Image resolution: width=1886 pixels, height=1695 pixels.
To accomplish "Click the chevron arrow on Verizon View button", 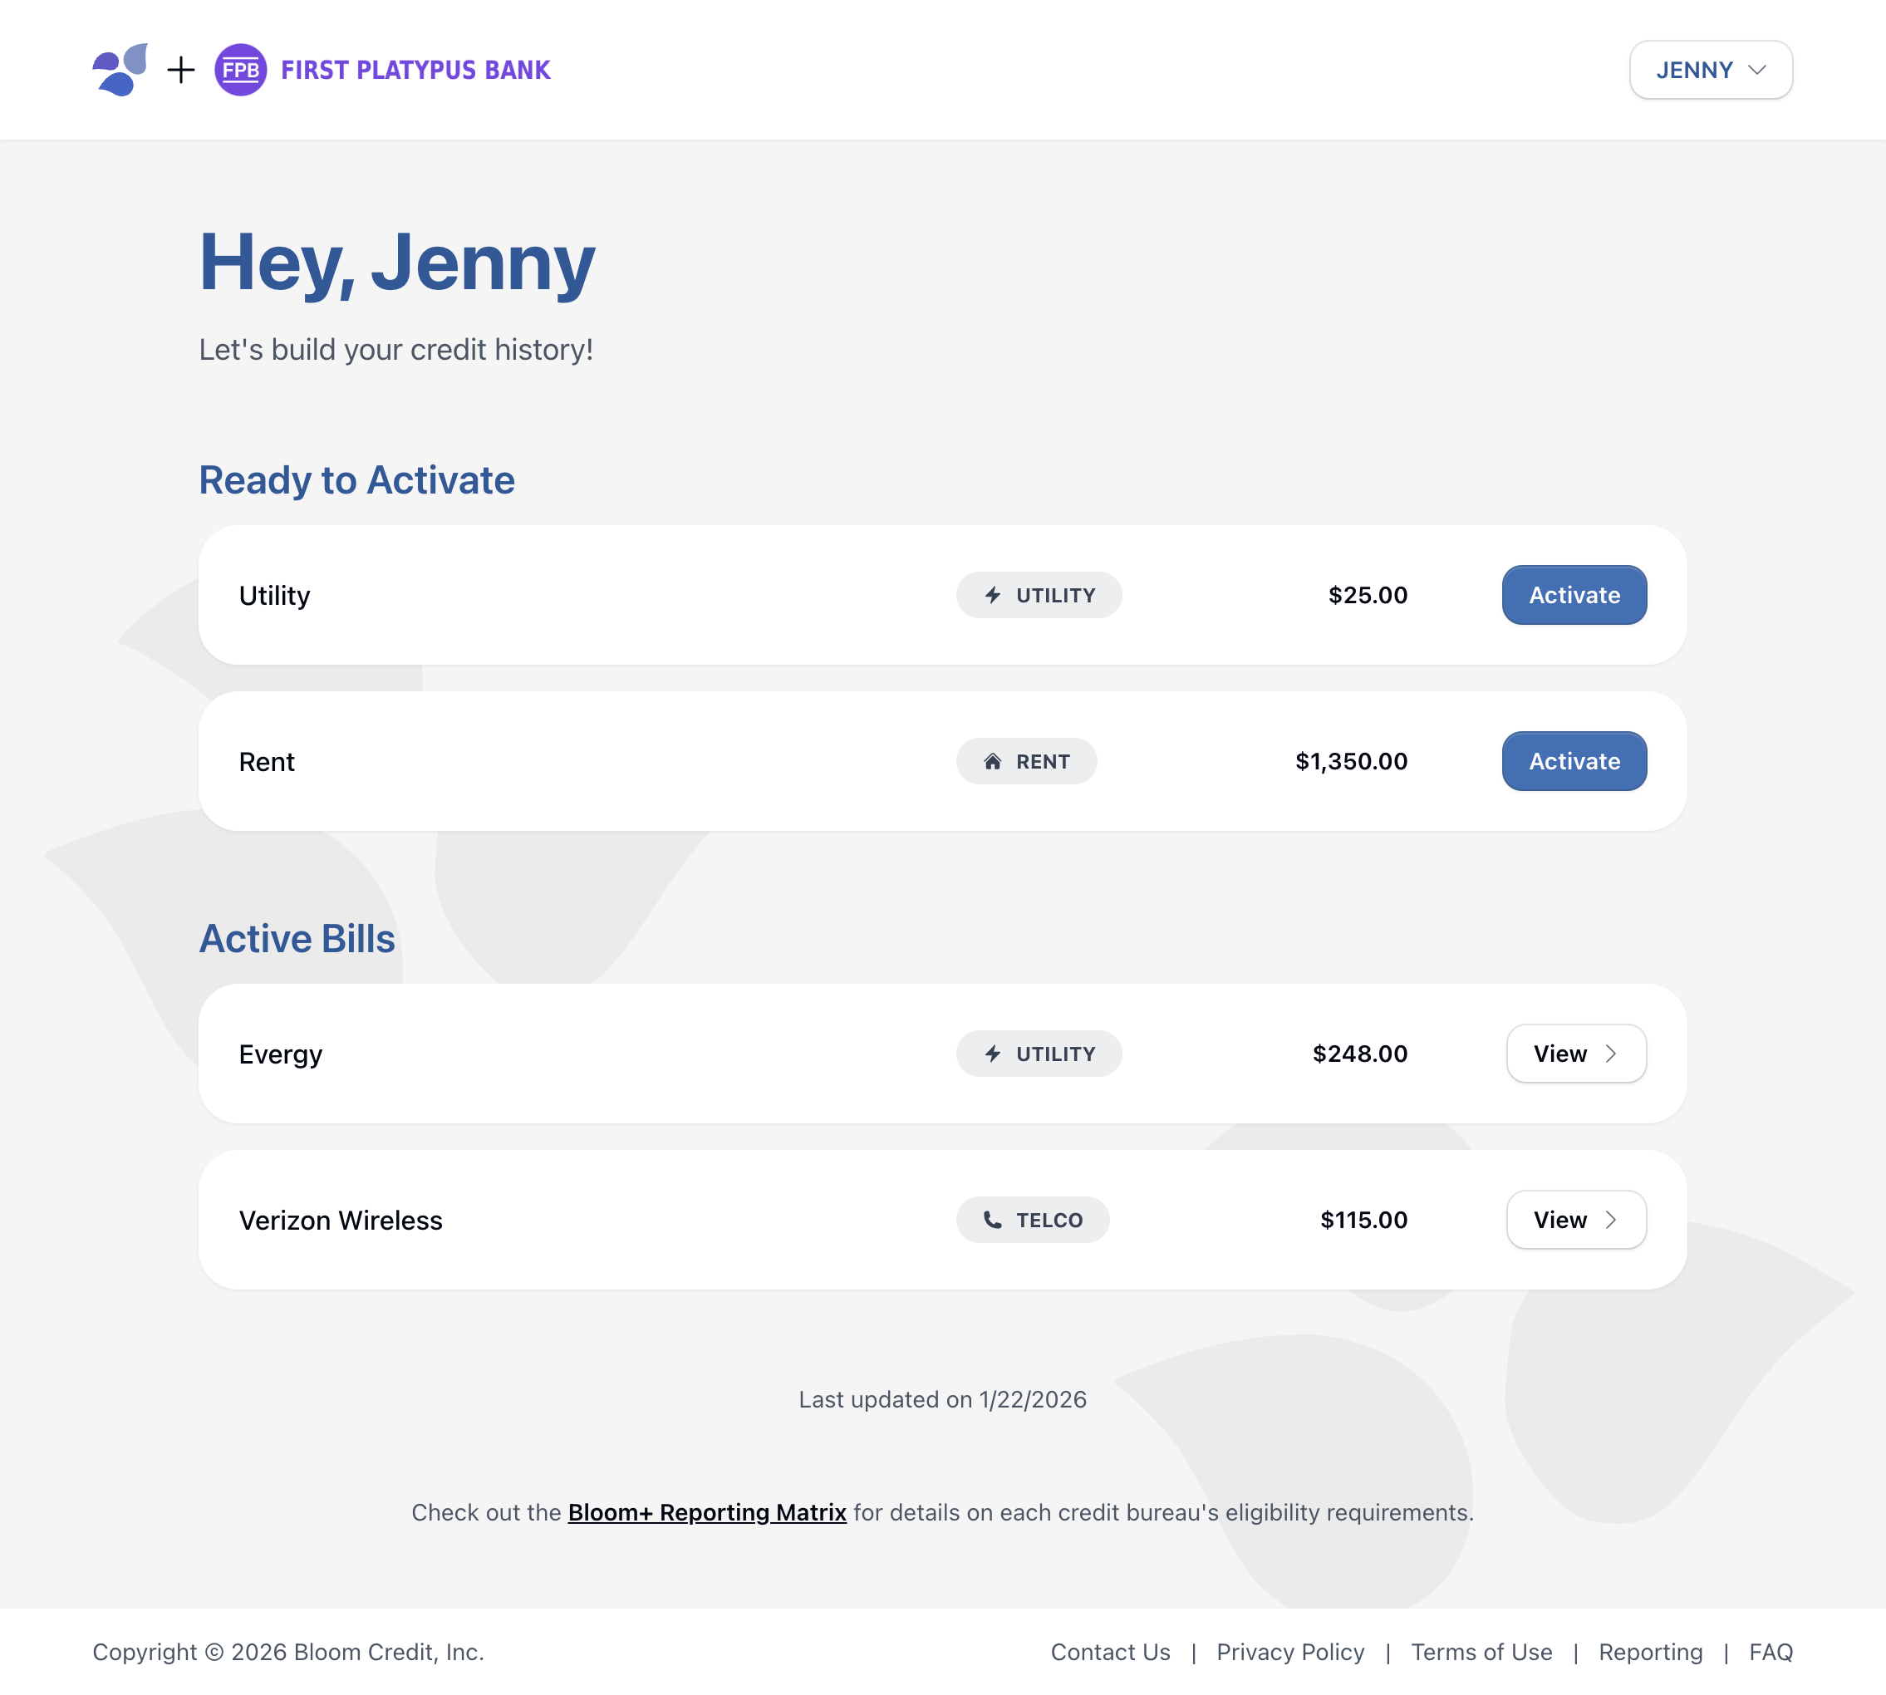I will [1611, 1220].
